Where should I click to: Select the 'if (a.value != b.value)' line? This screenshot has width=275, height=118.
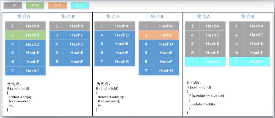(206, 96)
